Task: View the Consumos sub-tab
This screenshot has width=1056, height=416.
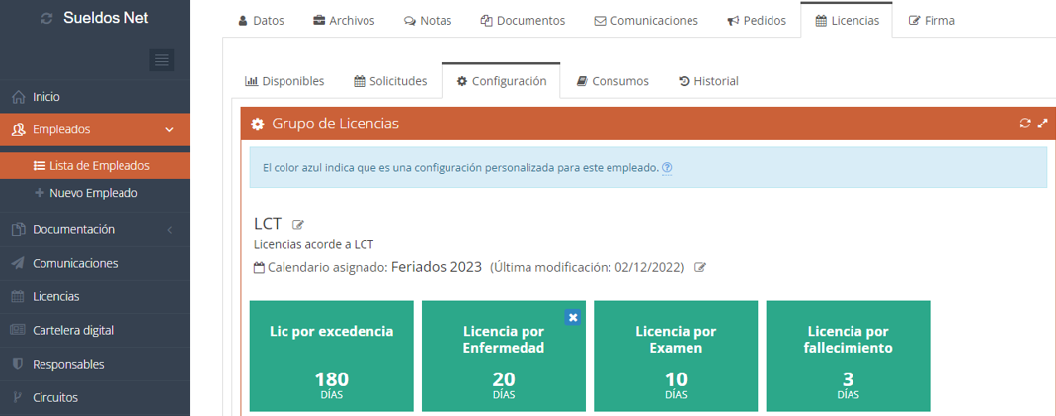Action: (x=612, y=81)
